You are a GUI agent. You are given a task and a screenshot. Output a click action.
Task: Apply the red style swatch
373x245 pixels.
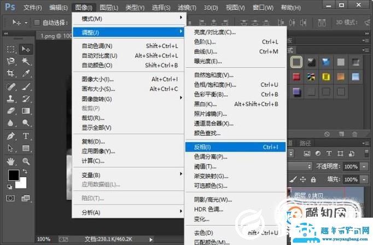coord(296,77)
